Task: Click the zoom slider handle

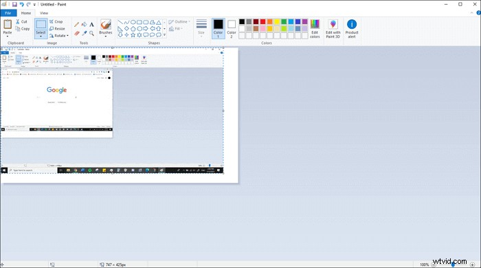Action: pyautogui.click(x=453, y=265)
